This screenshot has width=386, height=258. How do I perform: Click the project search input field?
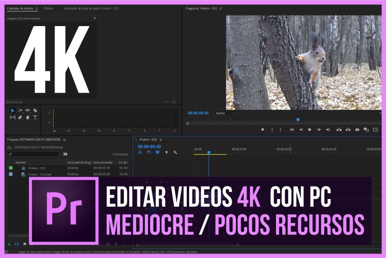pyautogui.click(x=33, y=154)
